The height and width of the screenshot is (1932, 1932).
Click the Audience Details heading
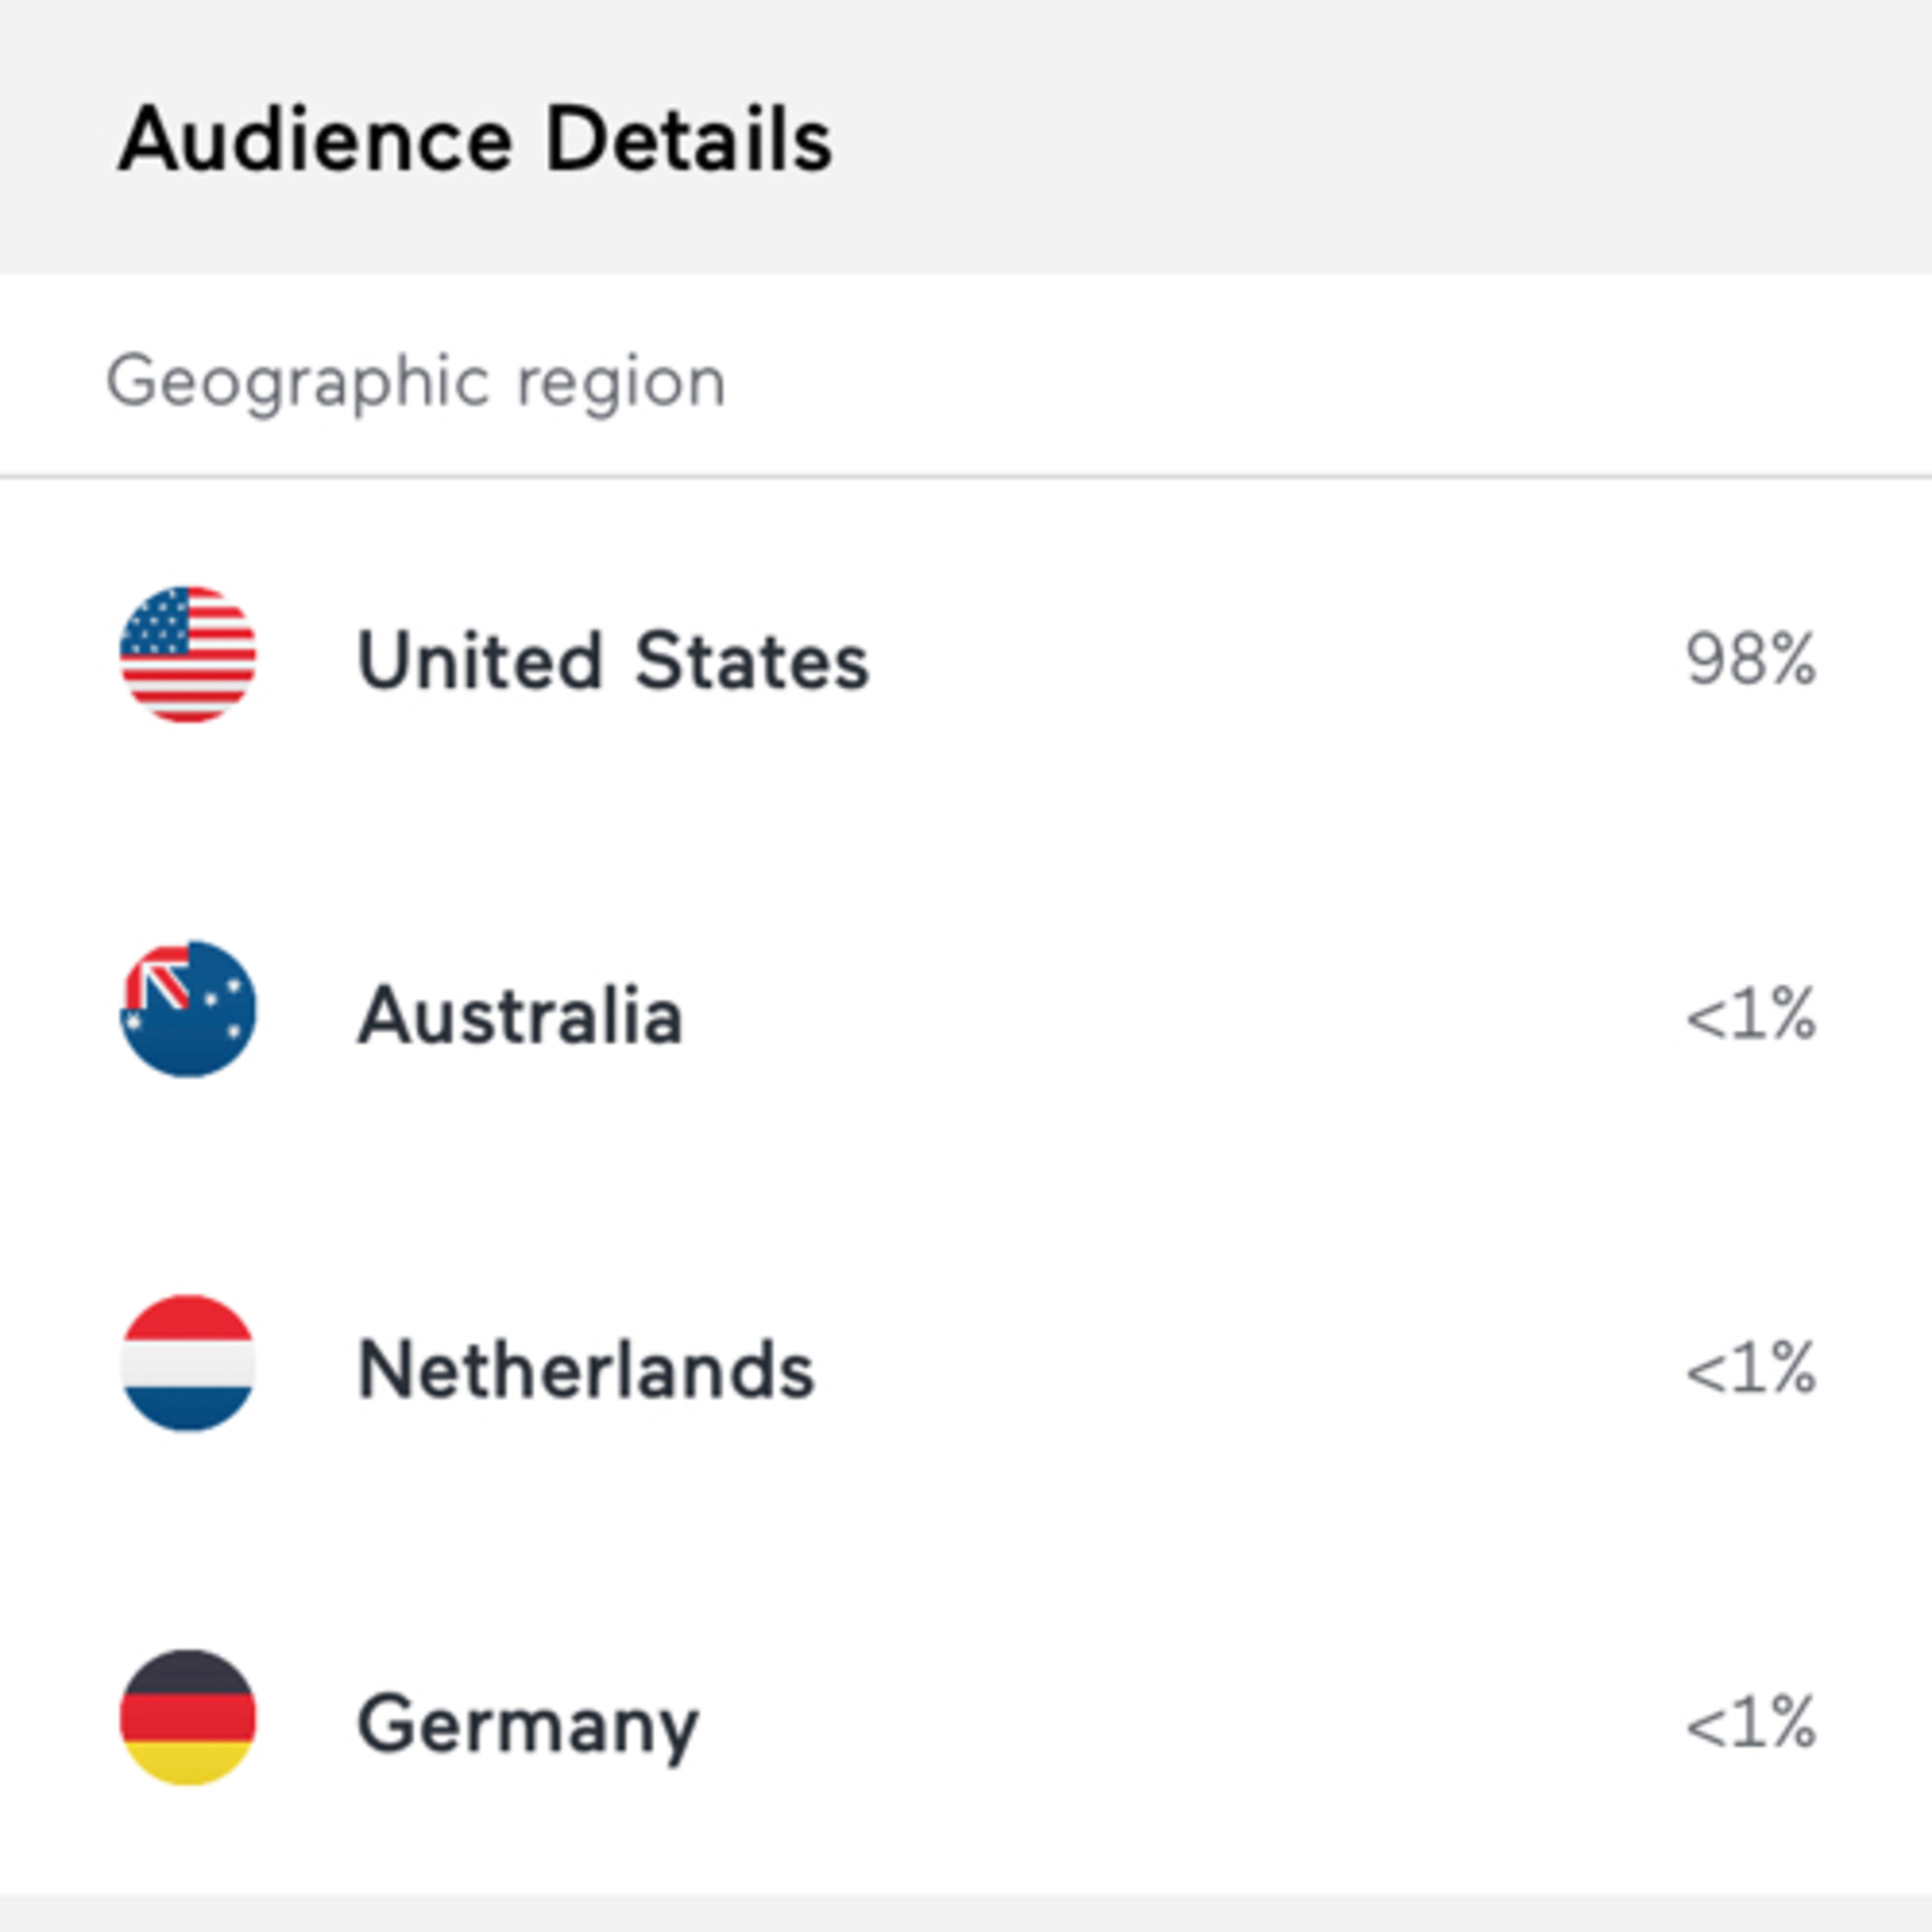click(475, 140)
